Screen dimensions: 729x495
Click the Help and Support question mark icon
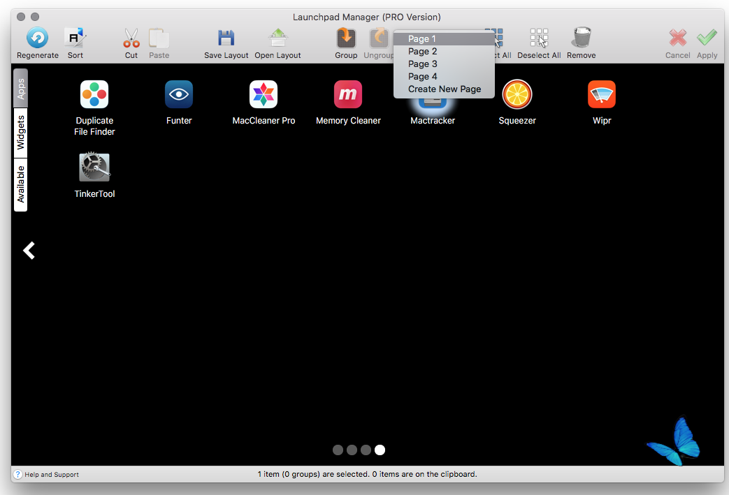click(x=17, y=474)
